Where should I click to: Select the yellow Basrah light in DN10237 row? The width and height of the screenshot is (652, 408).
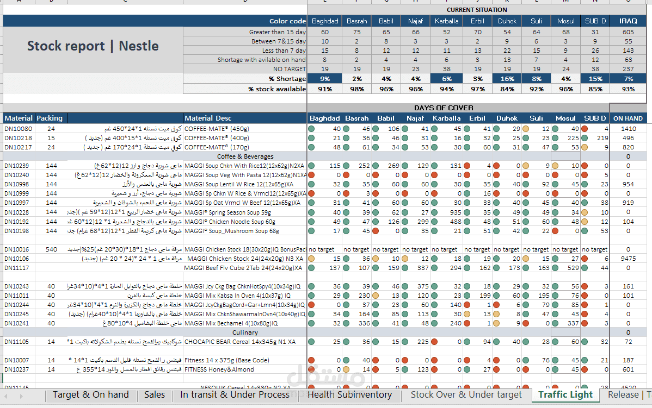click(346, 369)
